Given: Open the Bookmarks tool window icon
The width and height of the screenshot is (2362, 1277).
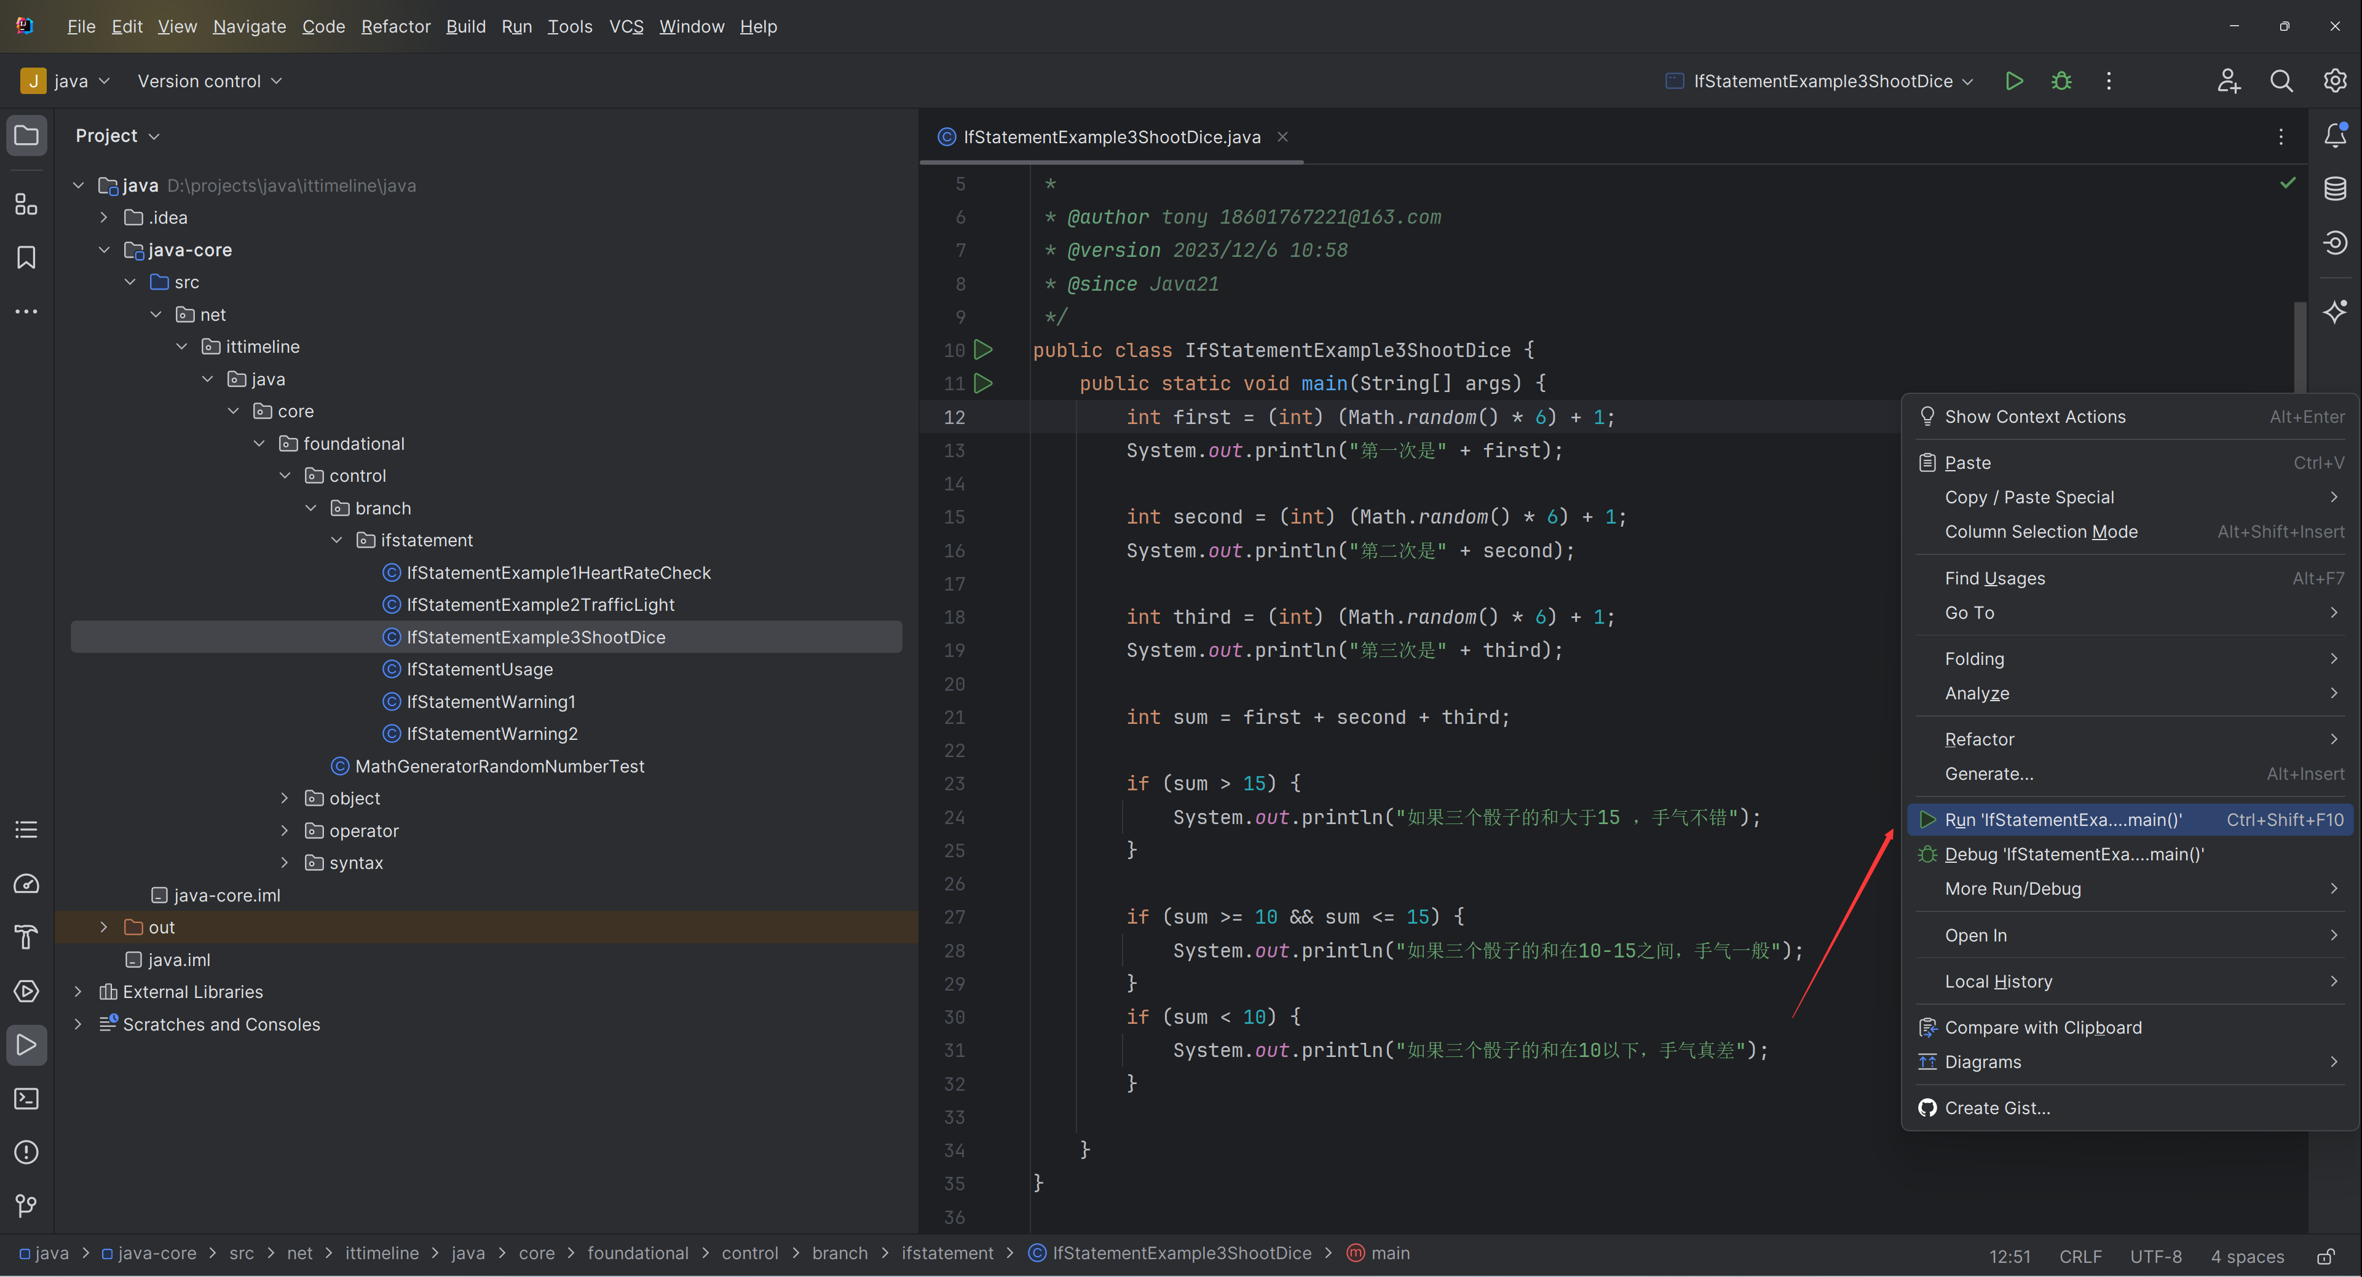Looking at the screenshot, I should [26, 257].
